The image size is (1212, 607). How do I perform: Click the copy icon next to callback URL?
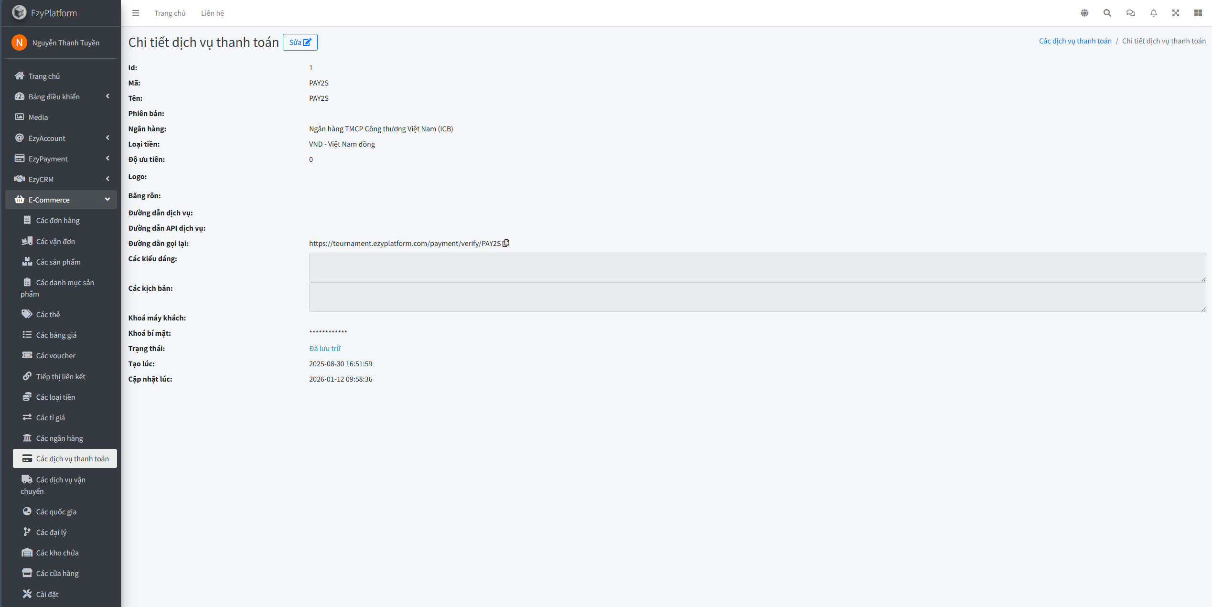pos(506,243)
